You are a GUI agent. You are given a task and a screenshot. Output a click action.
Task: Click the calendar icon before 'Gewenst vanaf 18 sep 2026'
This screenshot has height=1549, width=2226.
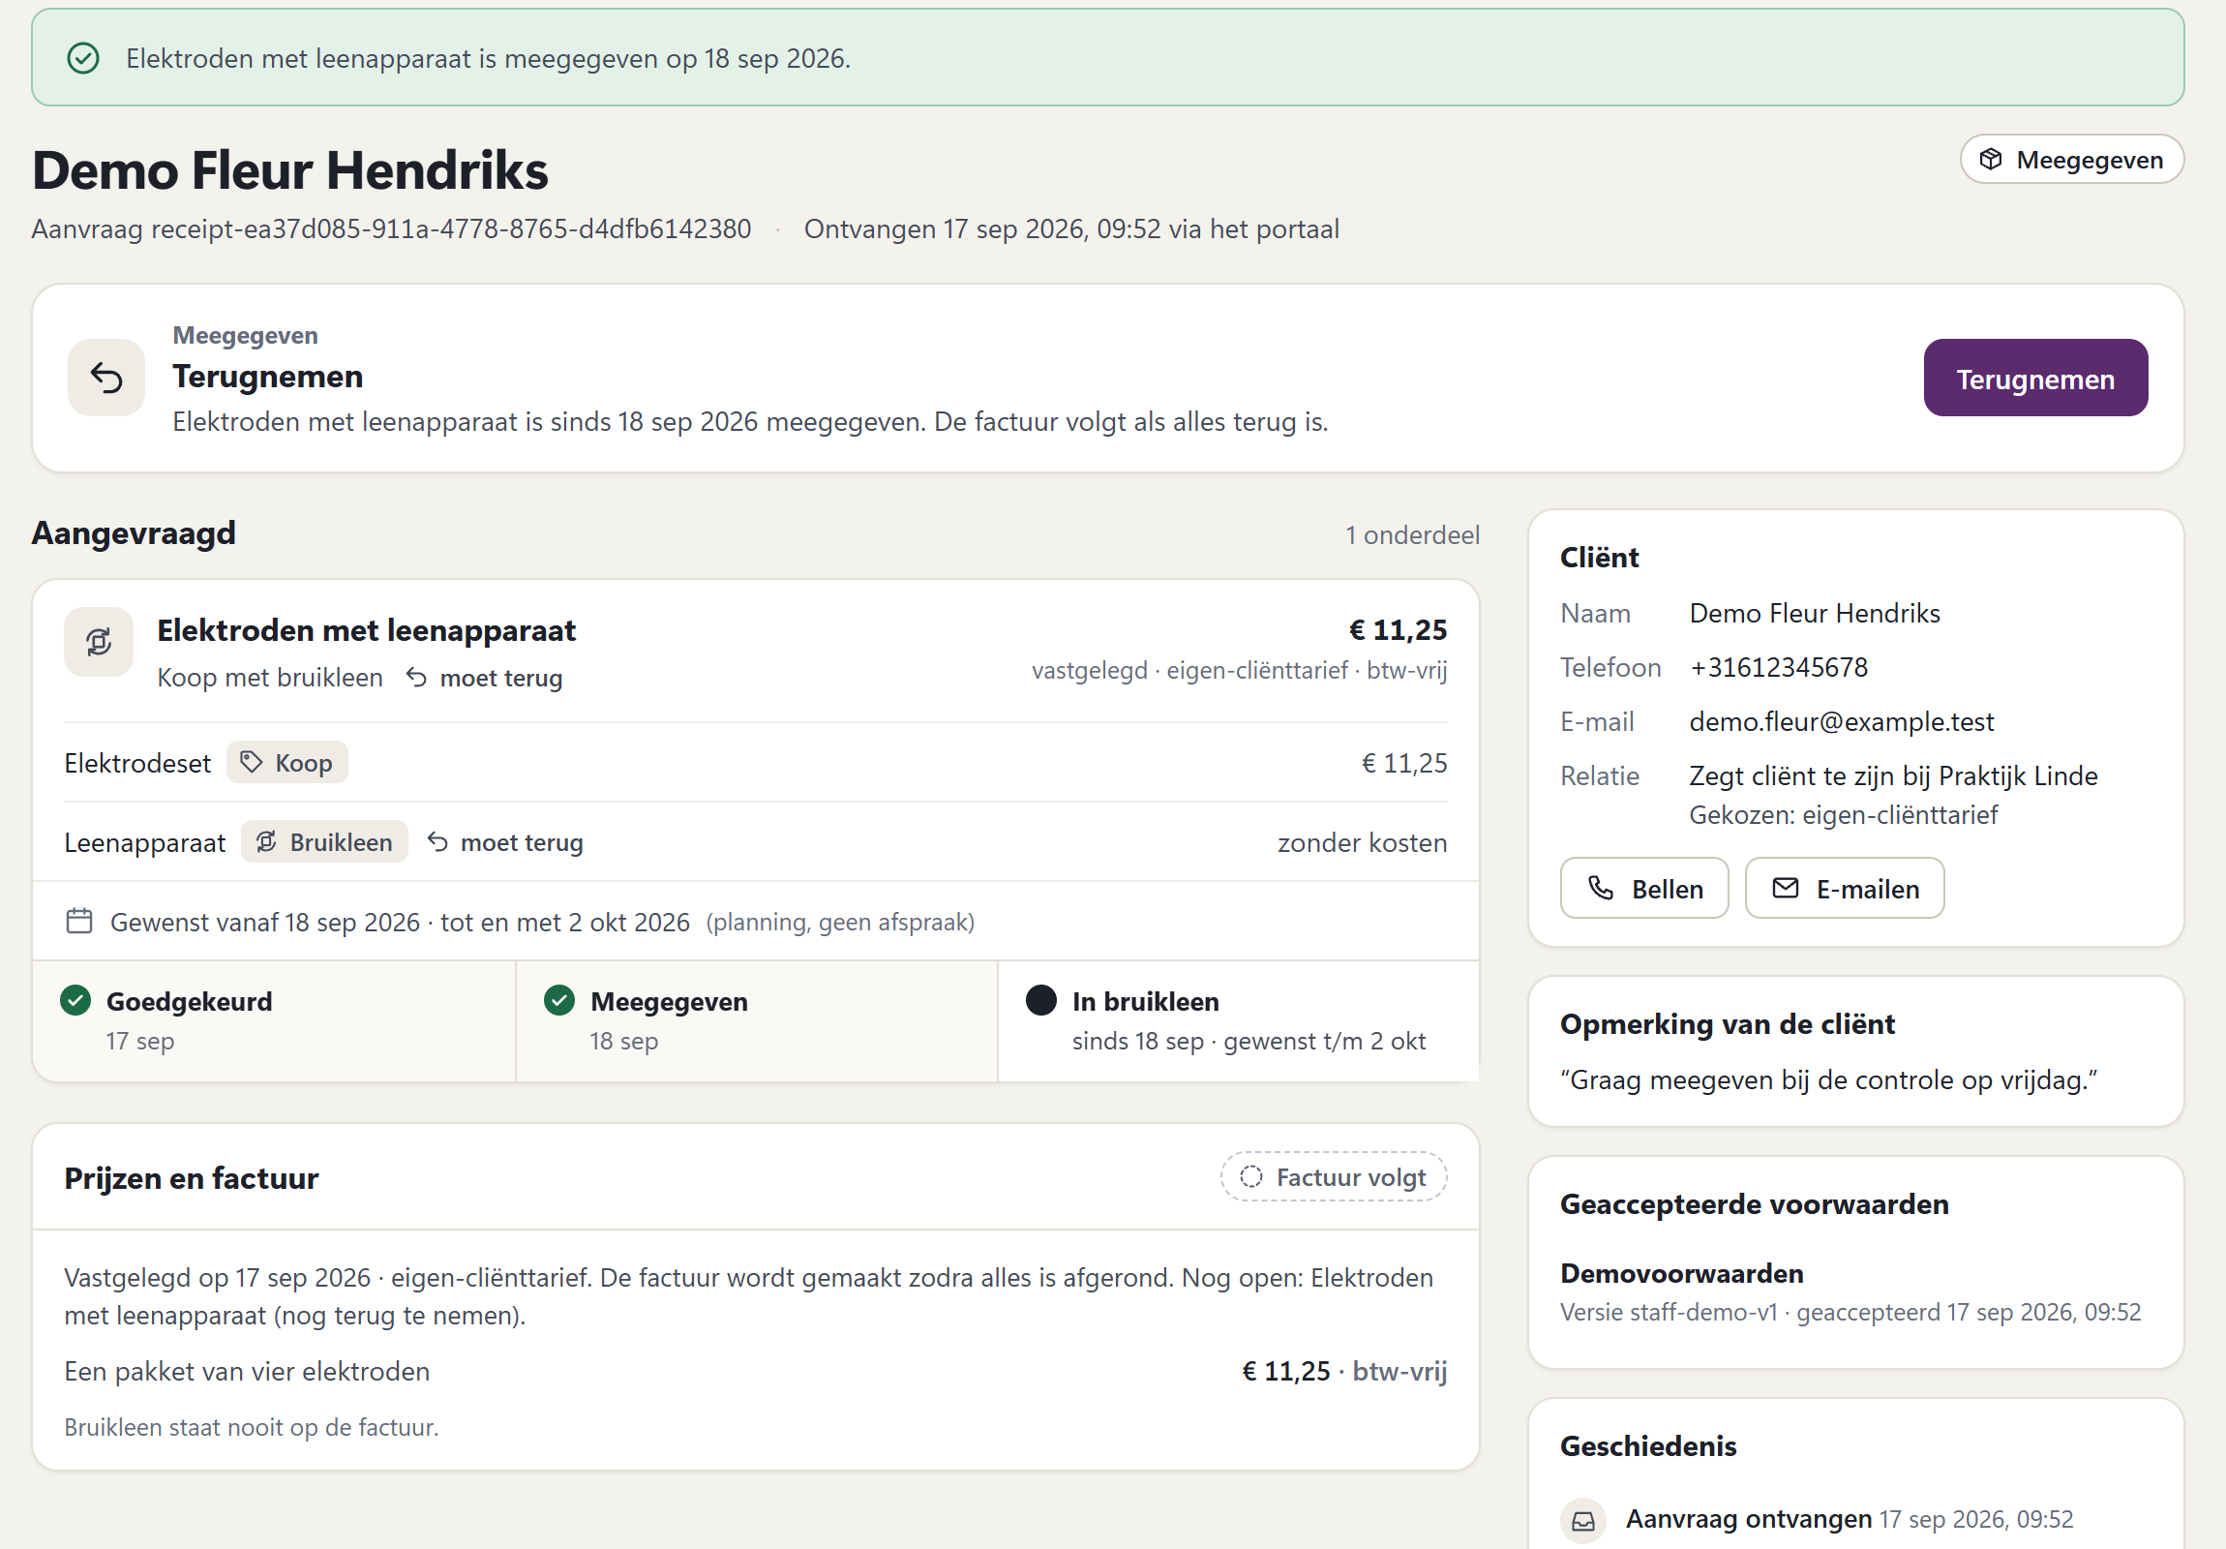click(79, 921)
